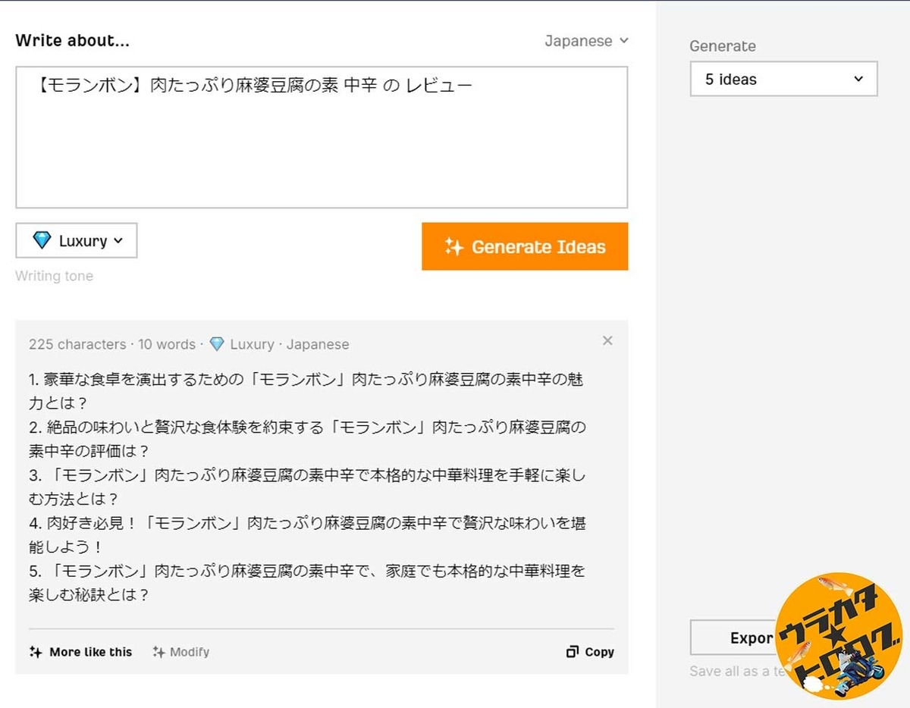Click the diamond icon in tone selector

pyautogui.click(x=42, y=240)
